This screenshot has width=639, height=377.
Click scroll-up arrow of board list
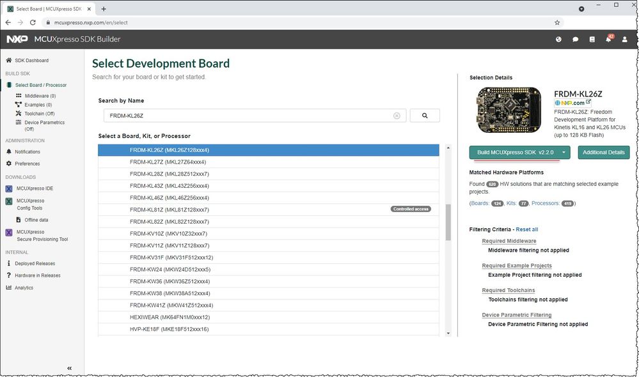(x=448, y=148)
